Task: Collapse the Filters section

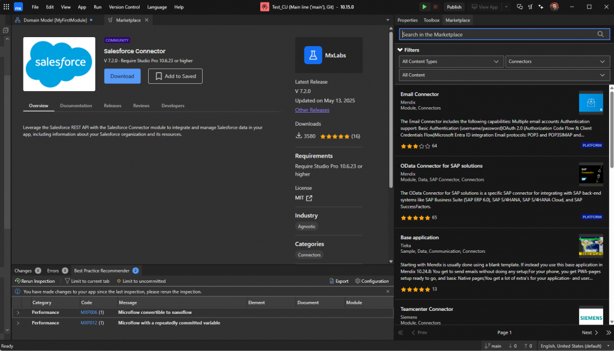Action: click(x=401, y=50)
